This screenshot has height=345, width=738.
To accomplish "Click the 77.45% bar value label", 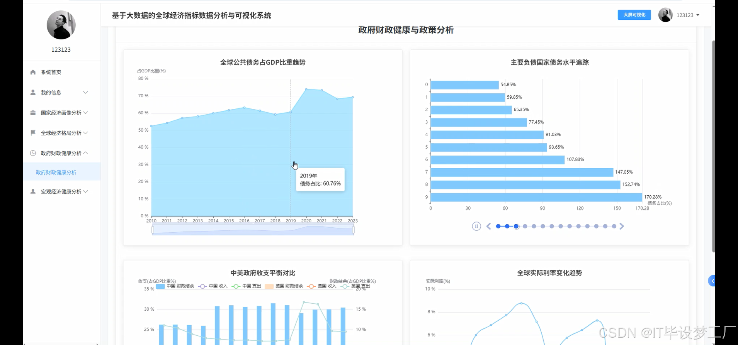I will 536,122.
